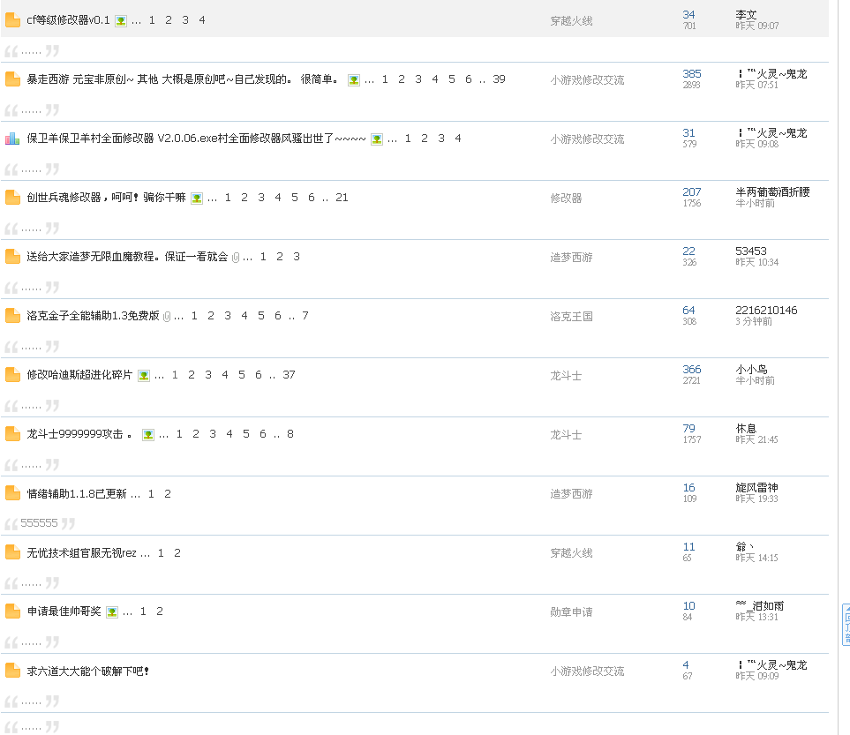View profile of last poster 李文
This screenshot has height=735, width=850.
coord(746,15)
